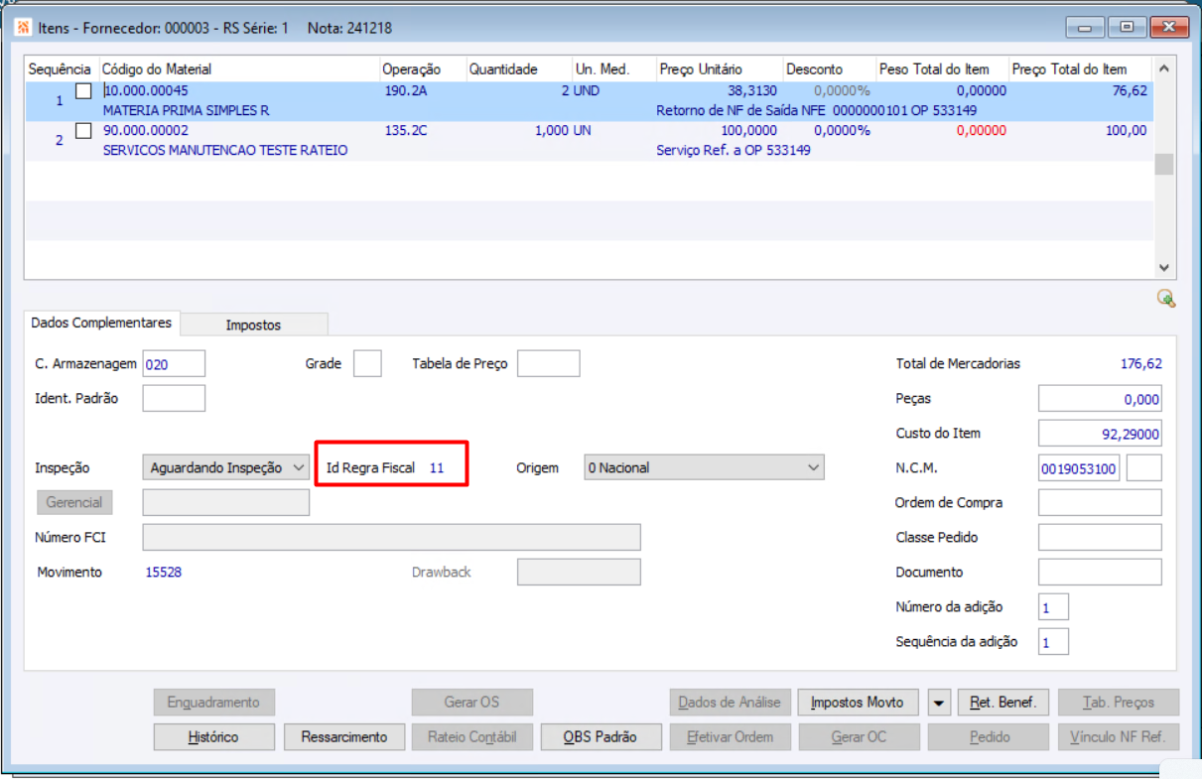Click the magnifier search icon below grid
The height and width of the screenshot is (779, 1202).
click(x=1166, y=298)
